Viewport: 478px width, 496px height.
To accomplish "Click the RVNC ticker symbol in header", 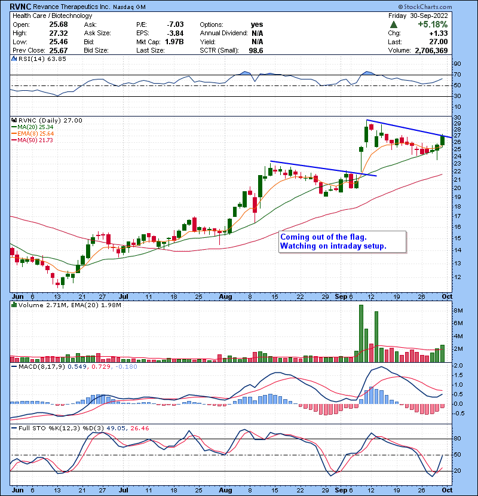I will tap(20, 7).
